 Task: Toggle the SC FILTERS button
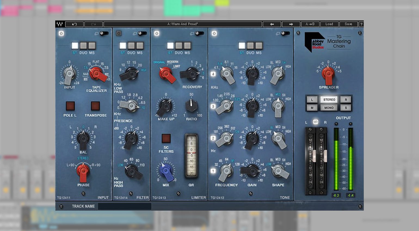click(166, 139)
